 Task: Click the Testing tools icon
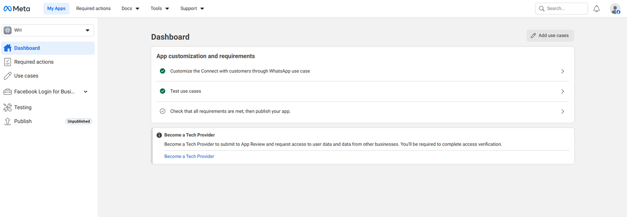[7, 108]
